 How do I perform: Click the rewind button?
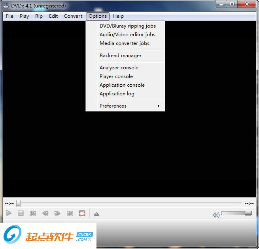(x=45, y=213)
